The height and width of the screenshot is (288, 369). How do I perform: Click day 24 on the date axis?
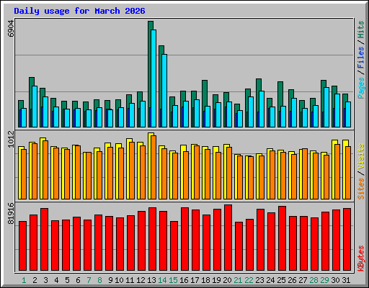pyautogui.click(x=270, y=280)
